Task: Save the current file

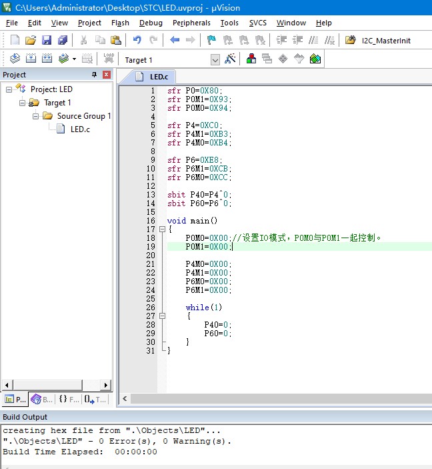Action: point(47,40)
